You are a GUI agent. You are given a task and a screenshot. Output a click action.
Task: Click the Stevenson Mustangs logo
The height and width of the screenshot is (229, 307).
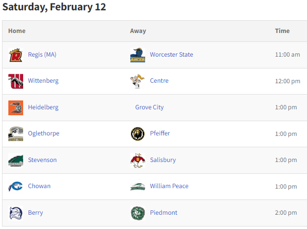click(x=16, y=160)
